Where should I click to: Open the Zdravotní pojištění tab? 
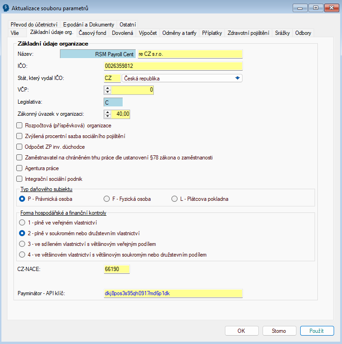coord(249,33)
